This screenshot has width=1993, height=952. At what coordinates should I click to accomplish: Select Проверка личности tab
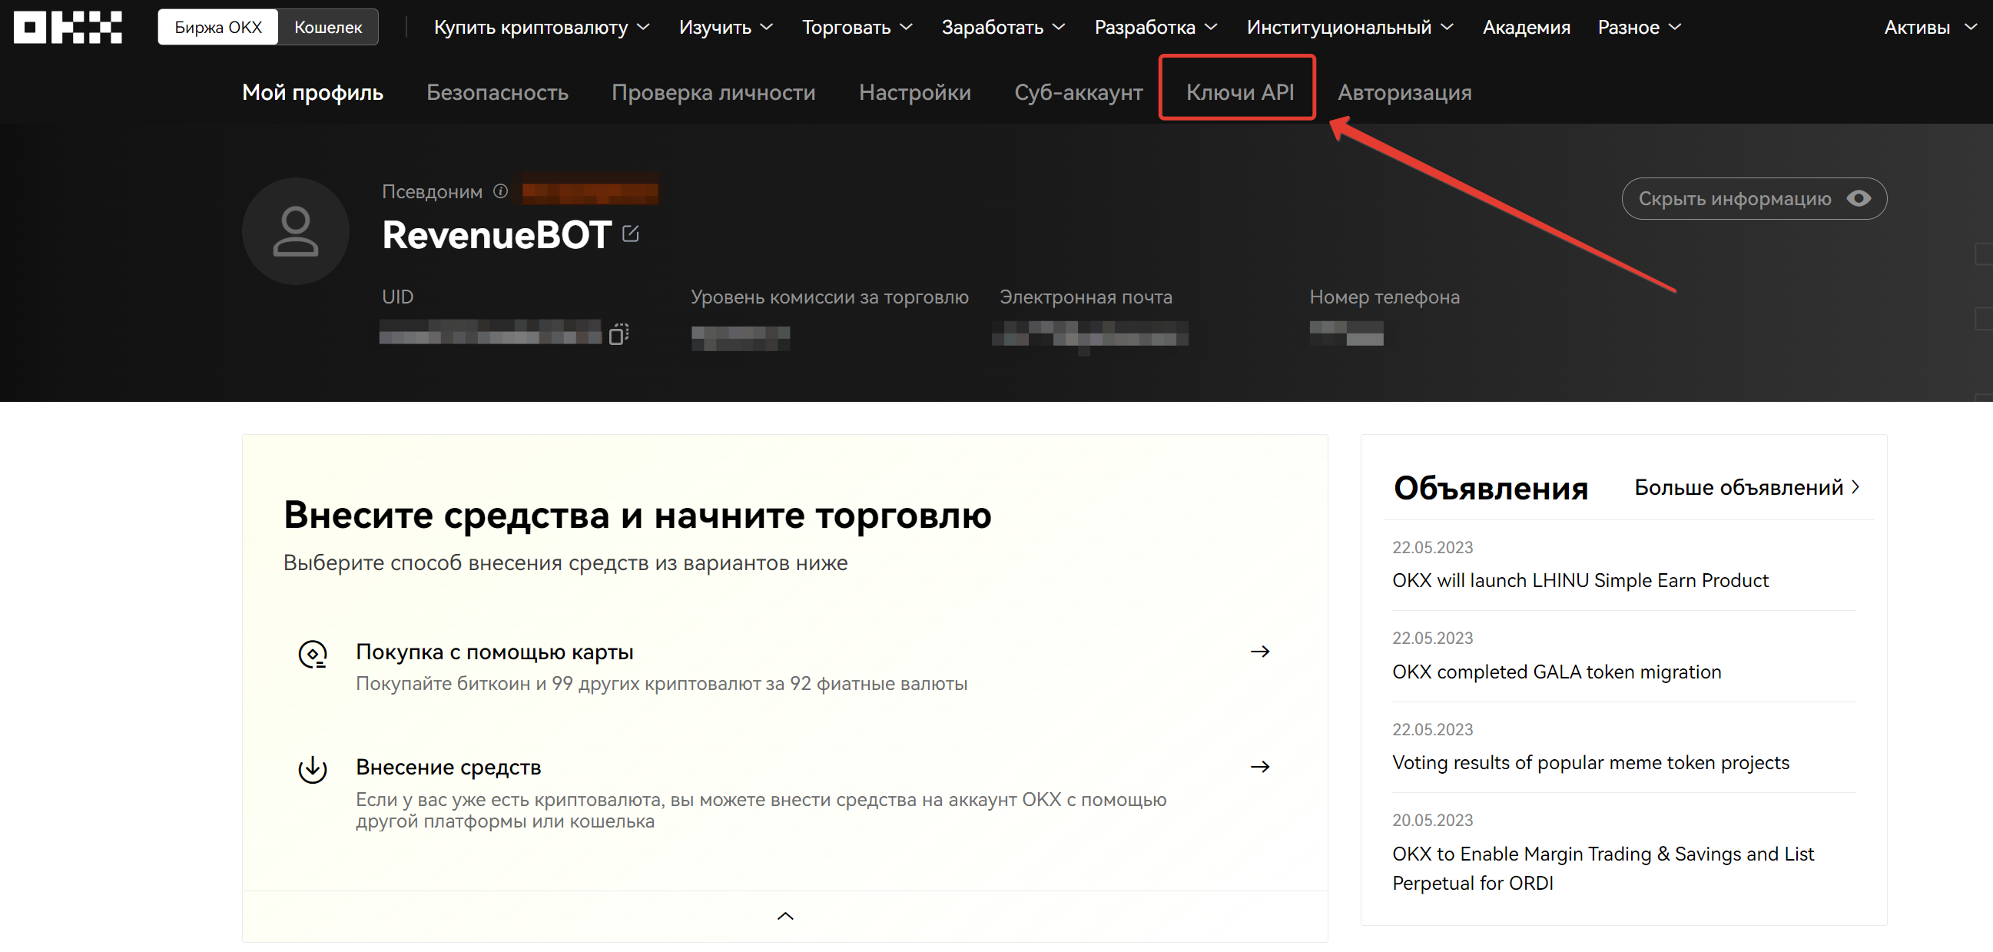click(x=713, y=92)
